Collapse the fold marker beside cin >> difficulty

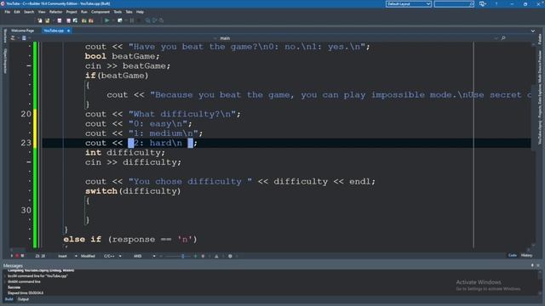pos(29,162)
